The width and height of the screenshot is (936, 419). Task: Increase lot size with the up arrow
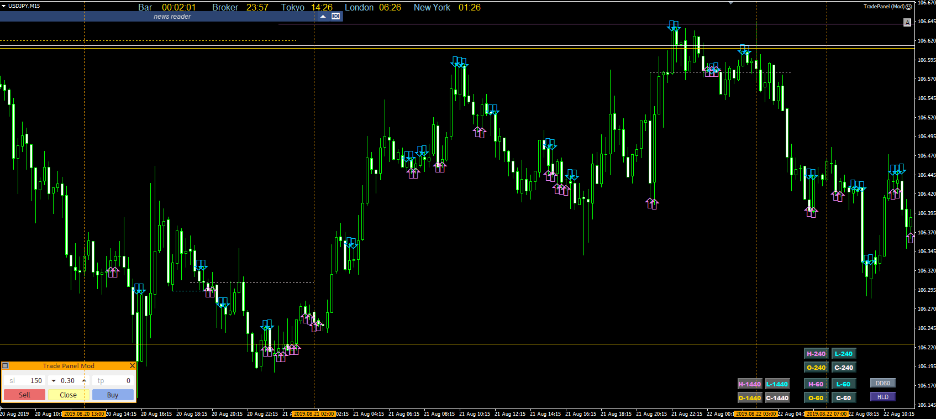(x=84, y=381)
